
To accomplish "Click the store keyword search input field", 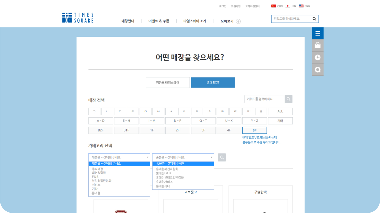I will [x=264, y=99].
